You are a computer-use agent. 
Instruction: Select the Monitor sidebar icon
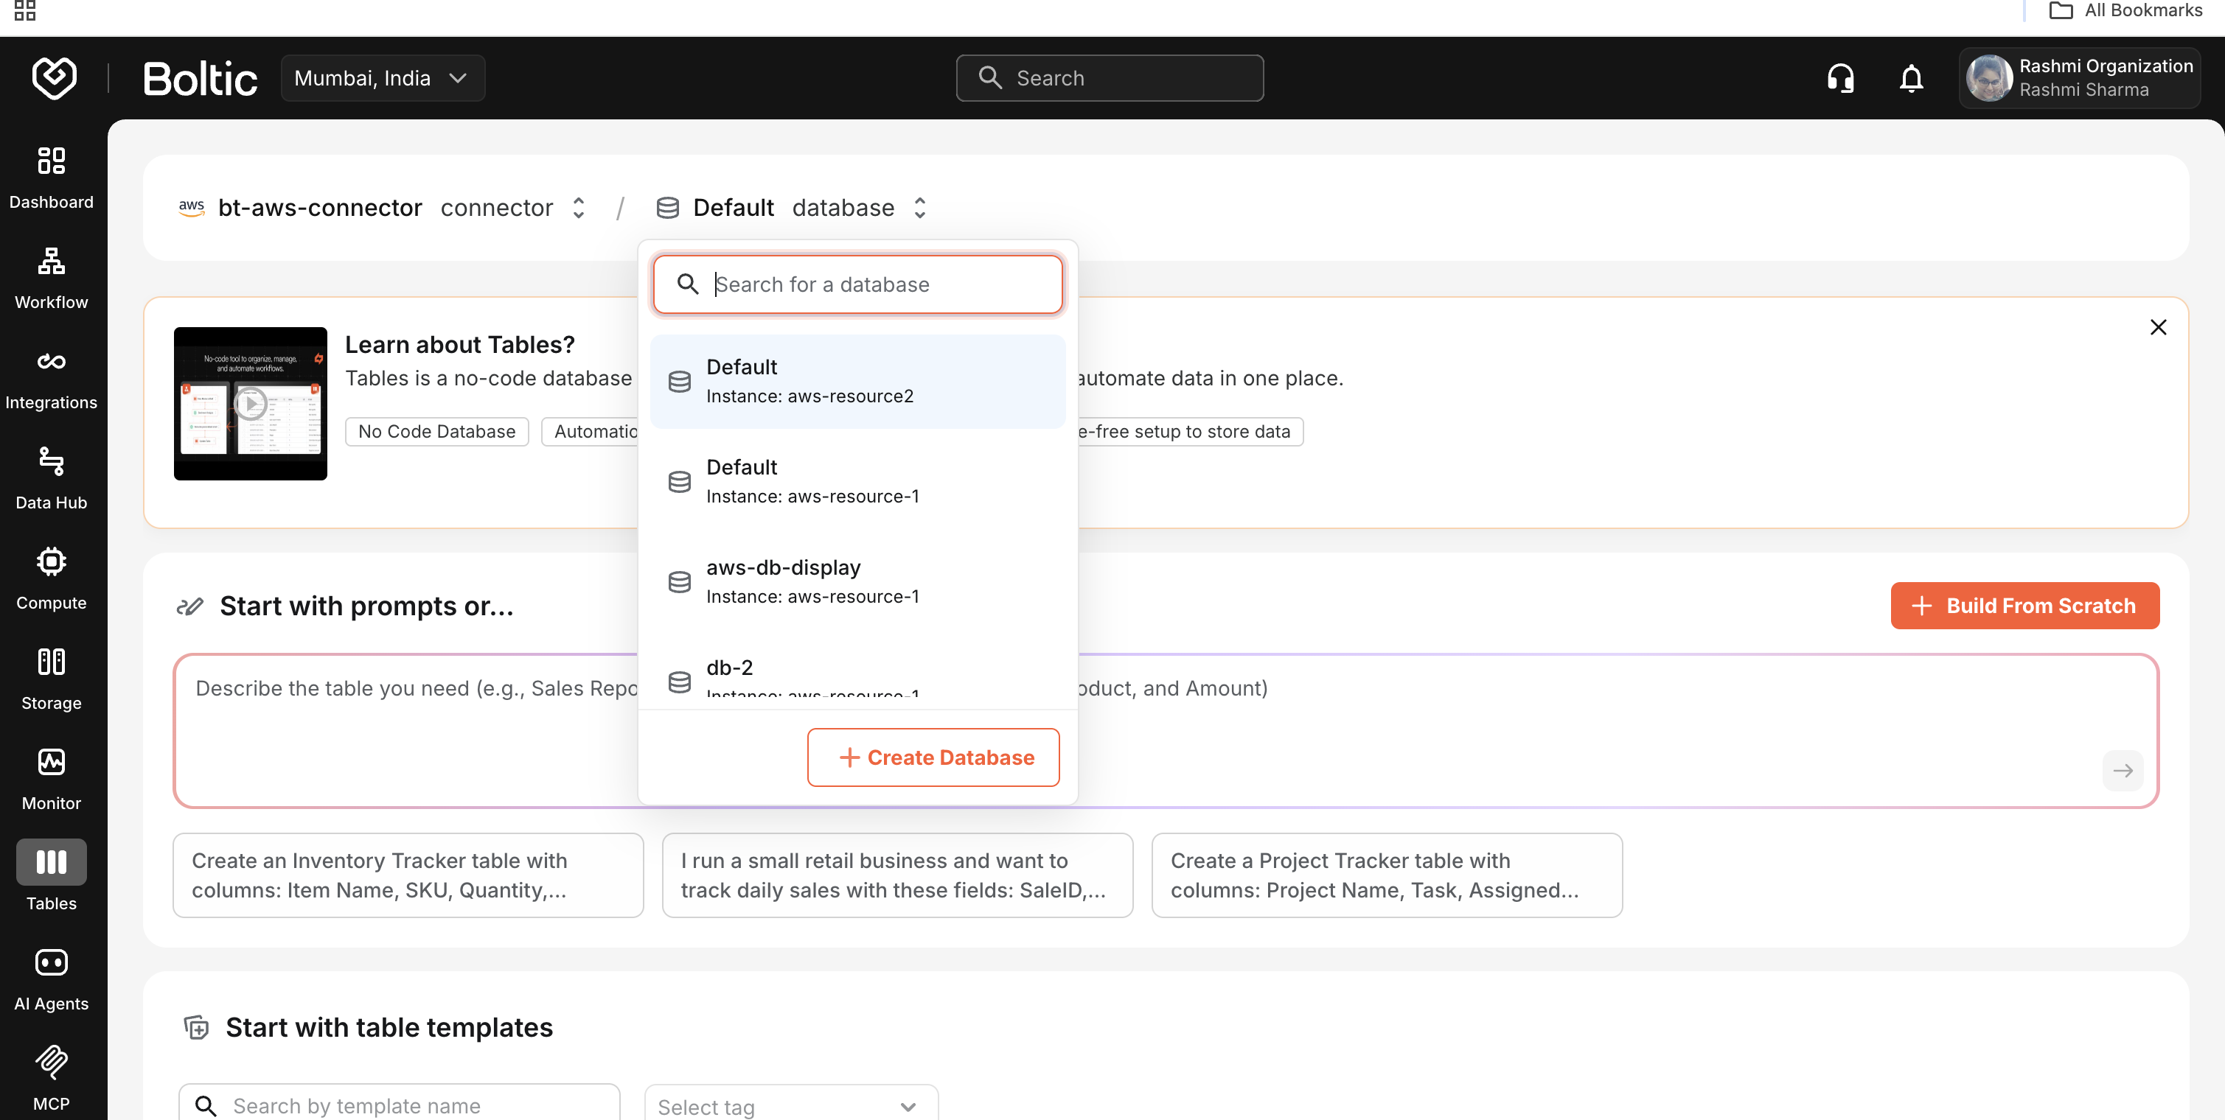52,777
